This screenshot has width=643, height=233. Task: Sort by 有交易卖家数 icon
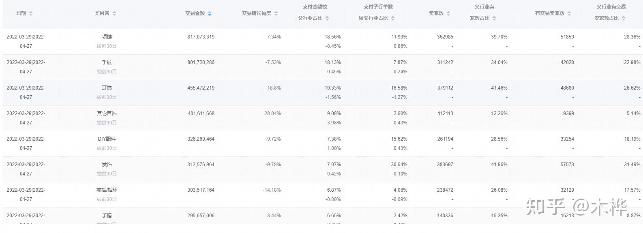point(569,13)
